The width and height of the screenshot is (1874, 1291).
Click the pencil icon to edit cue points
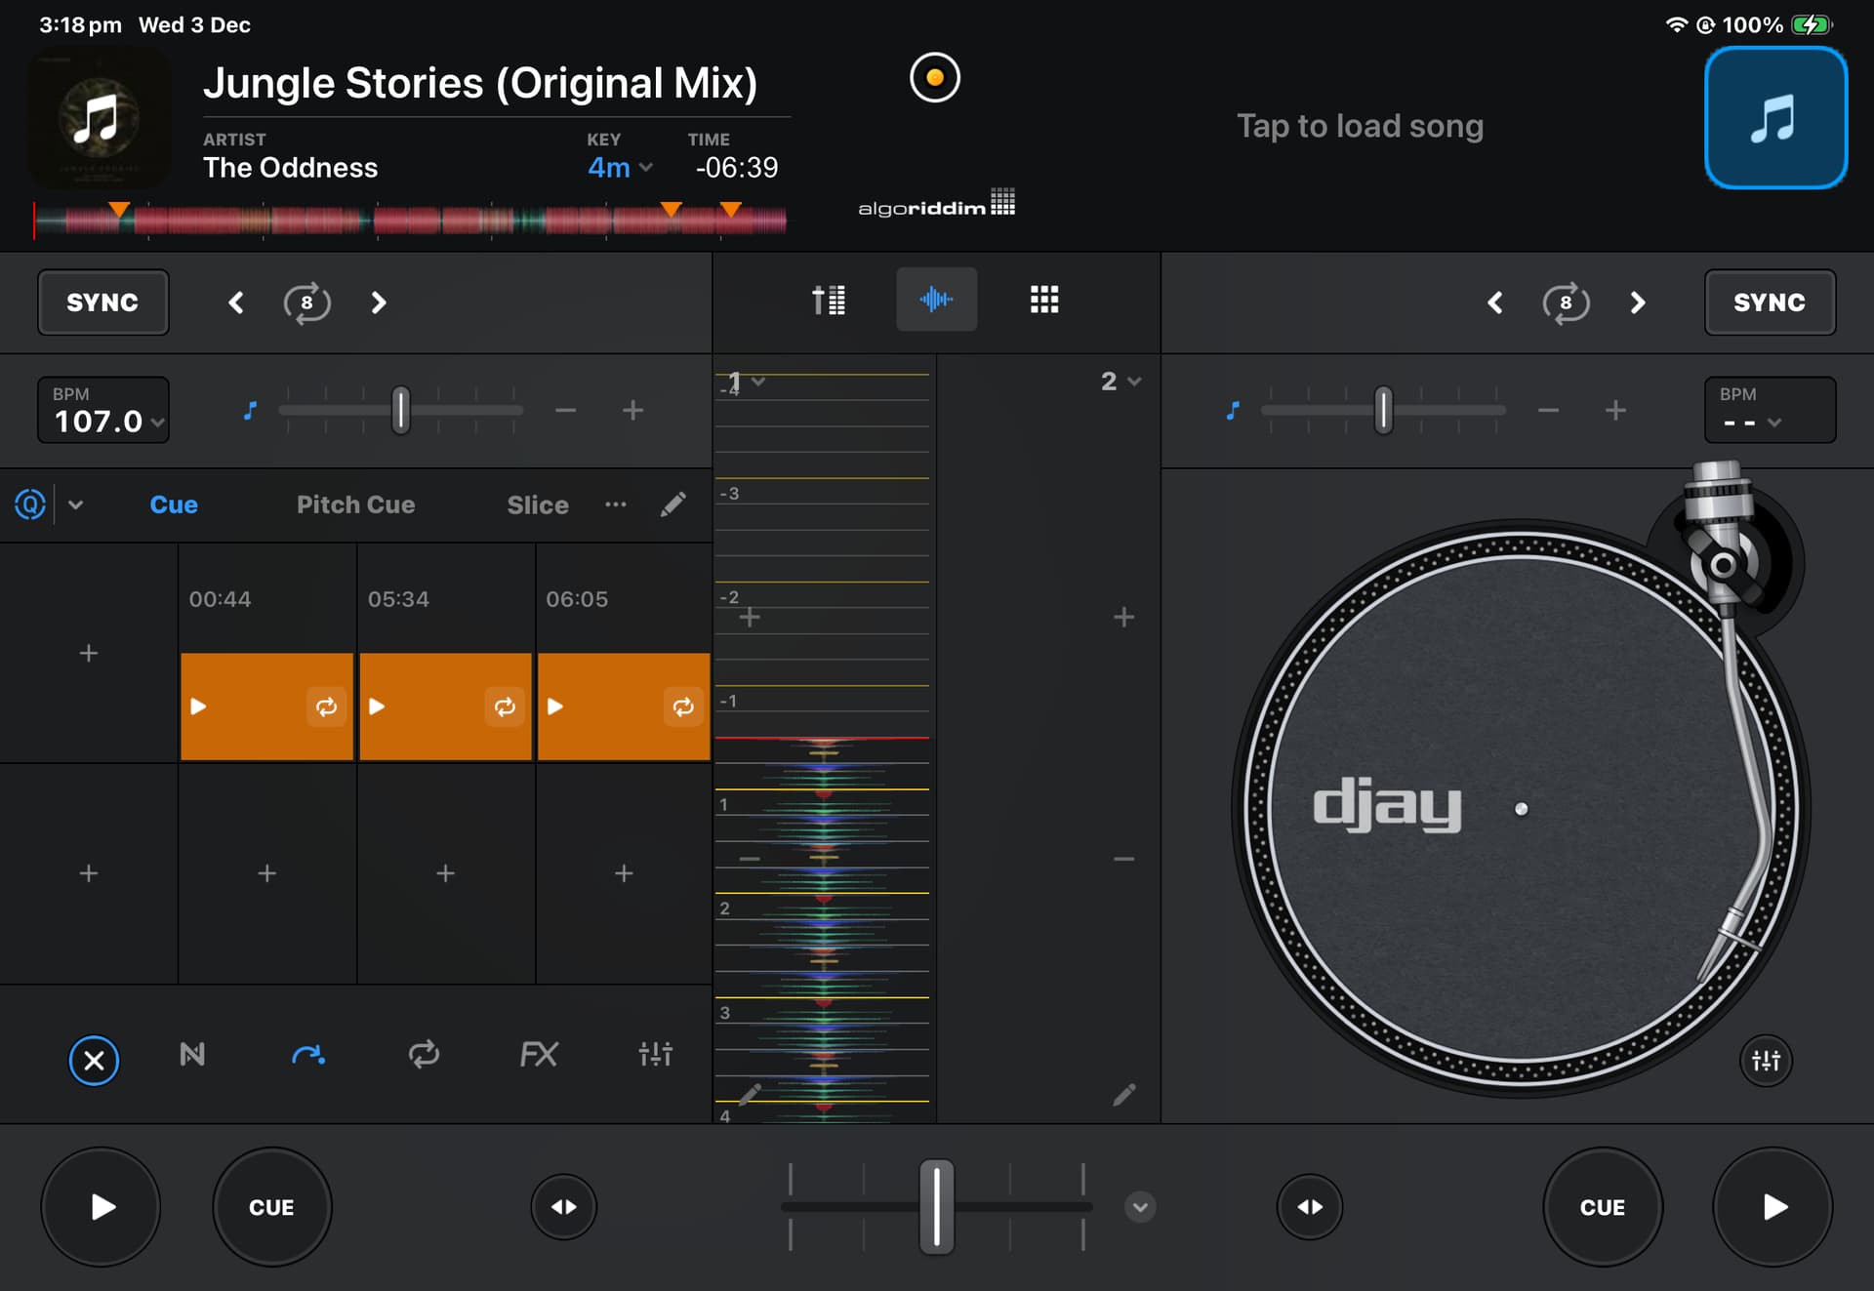click(672, 504)
